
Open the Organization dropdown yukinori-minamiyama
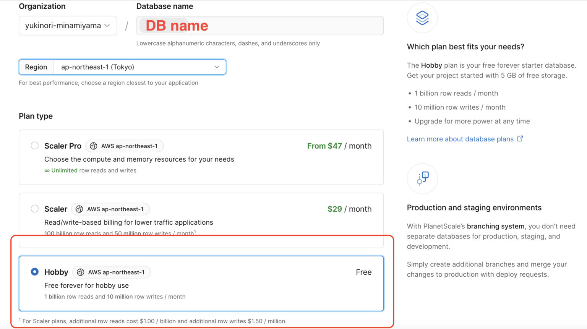click(x=68, y=26)
